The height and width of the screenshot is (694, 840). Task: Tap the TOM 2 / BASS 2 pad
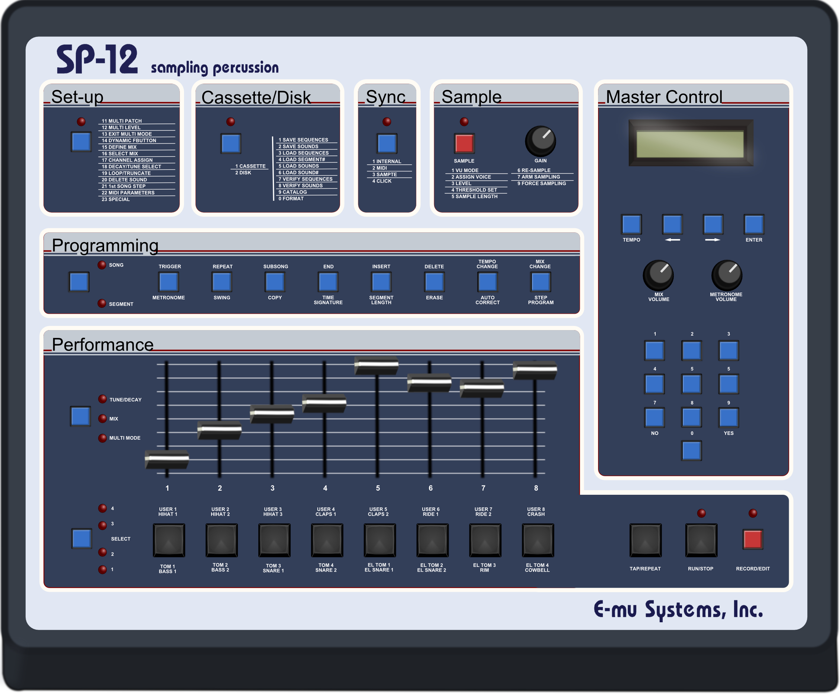coord(222,540)
